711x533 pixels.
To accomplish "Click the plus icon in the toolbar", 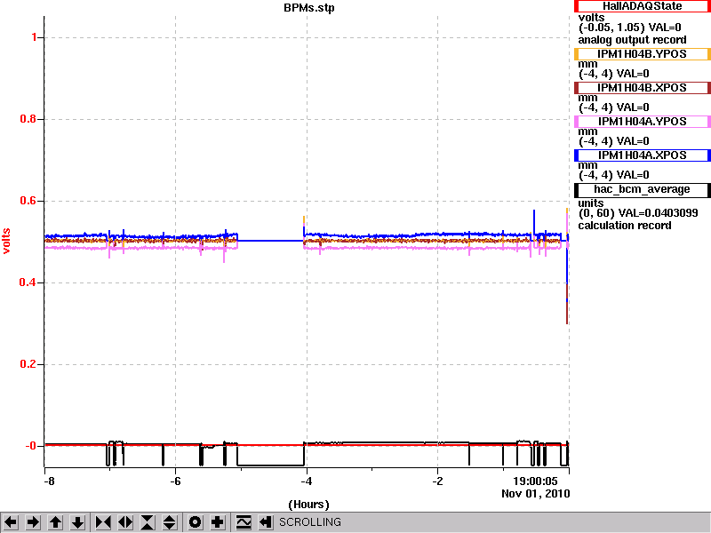I will pos(217,522).
